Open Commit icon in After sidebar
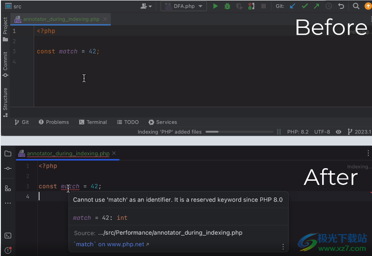Image resolution: width=372 pixels, height=256 pixels. click(8, 168)
